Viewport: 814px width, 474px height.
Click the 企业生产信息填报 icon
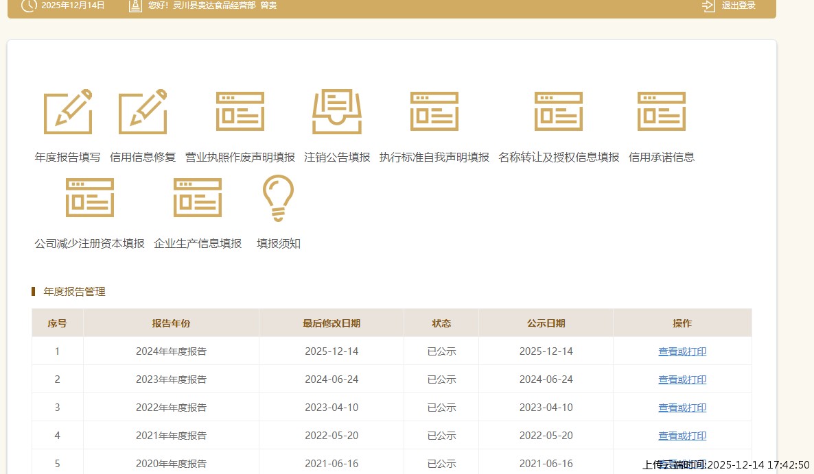(198, 198)
